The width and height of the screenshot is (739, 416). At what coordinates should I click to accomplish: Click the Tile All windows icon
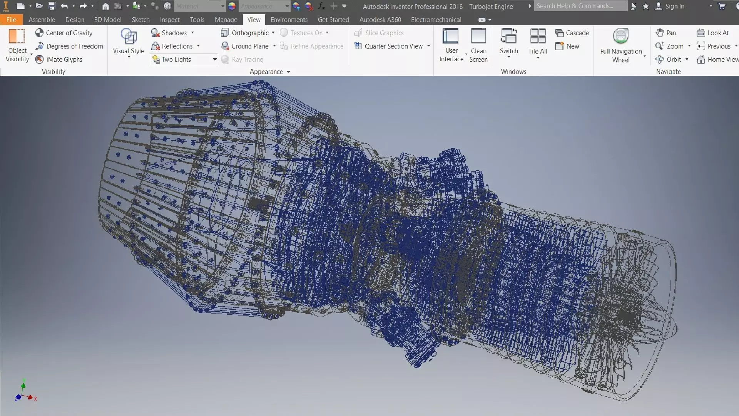point(538,37)
